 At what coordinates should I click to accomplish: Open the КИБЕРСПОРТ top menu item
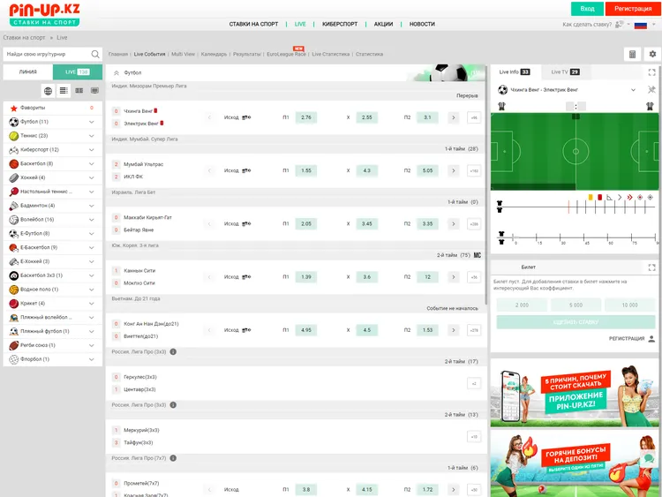(340, 24)
